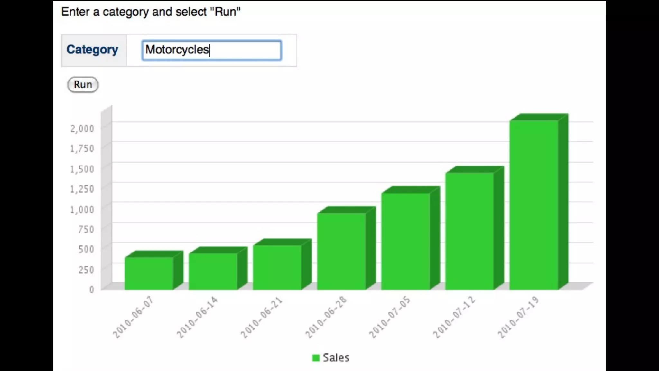The height and width of the screenshot is (371, 659).
Task: Click the 2,000 y-axis value label
Action: (82, 129)
